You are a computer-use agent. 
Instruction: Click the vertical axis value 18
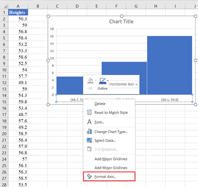pyautogui.click(x=52, y=29)
